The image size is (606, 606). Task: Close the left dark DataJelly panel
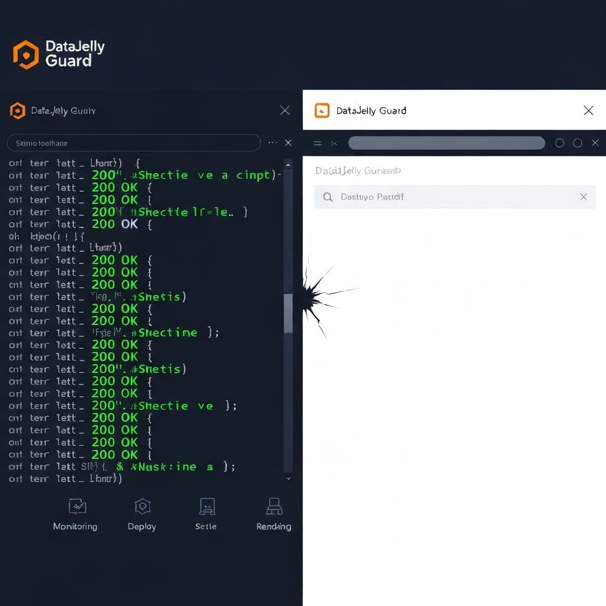click(285, 111)
